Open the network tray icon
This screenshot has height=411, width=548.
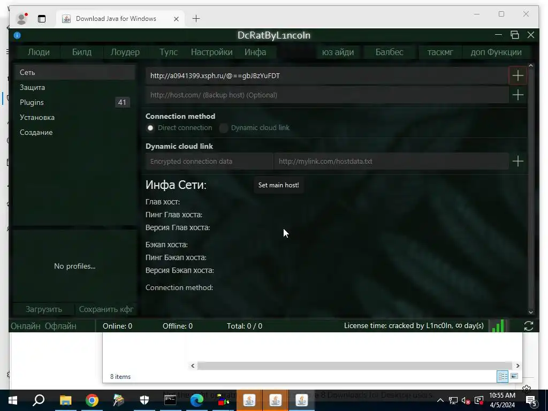[x=453, y=400]
